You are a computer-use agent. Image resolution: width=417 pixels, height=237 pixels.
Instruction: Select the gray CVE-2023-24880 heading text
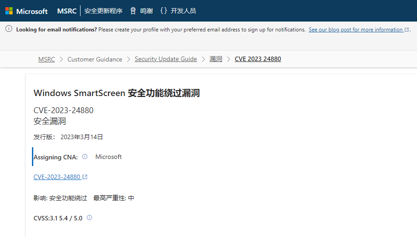click(63, 110)
